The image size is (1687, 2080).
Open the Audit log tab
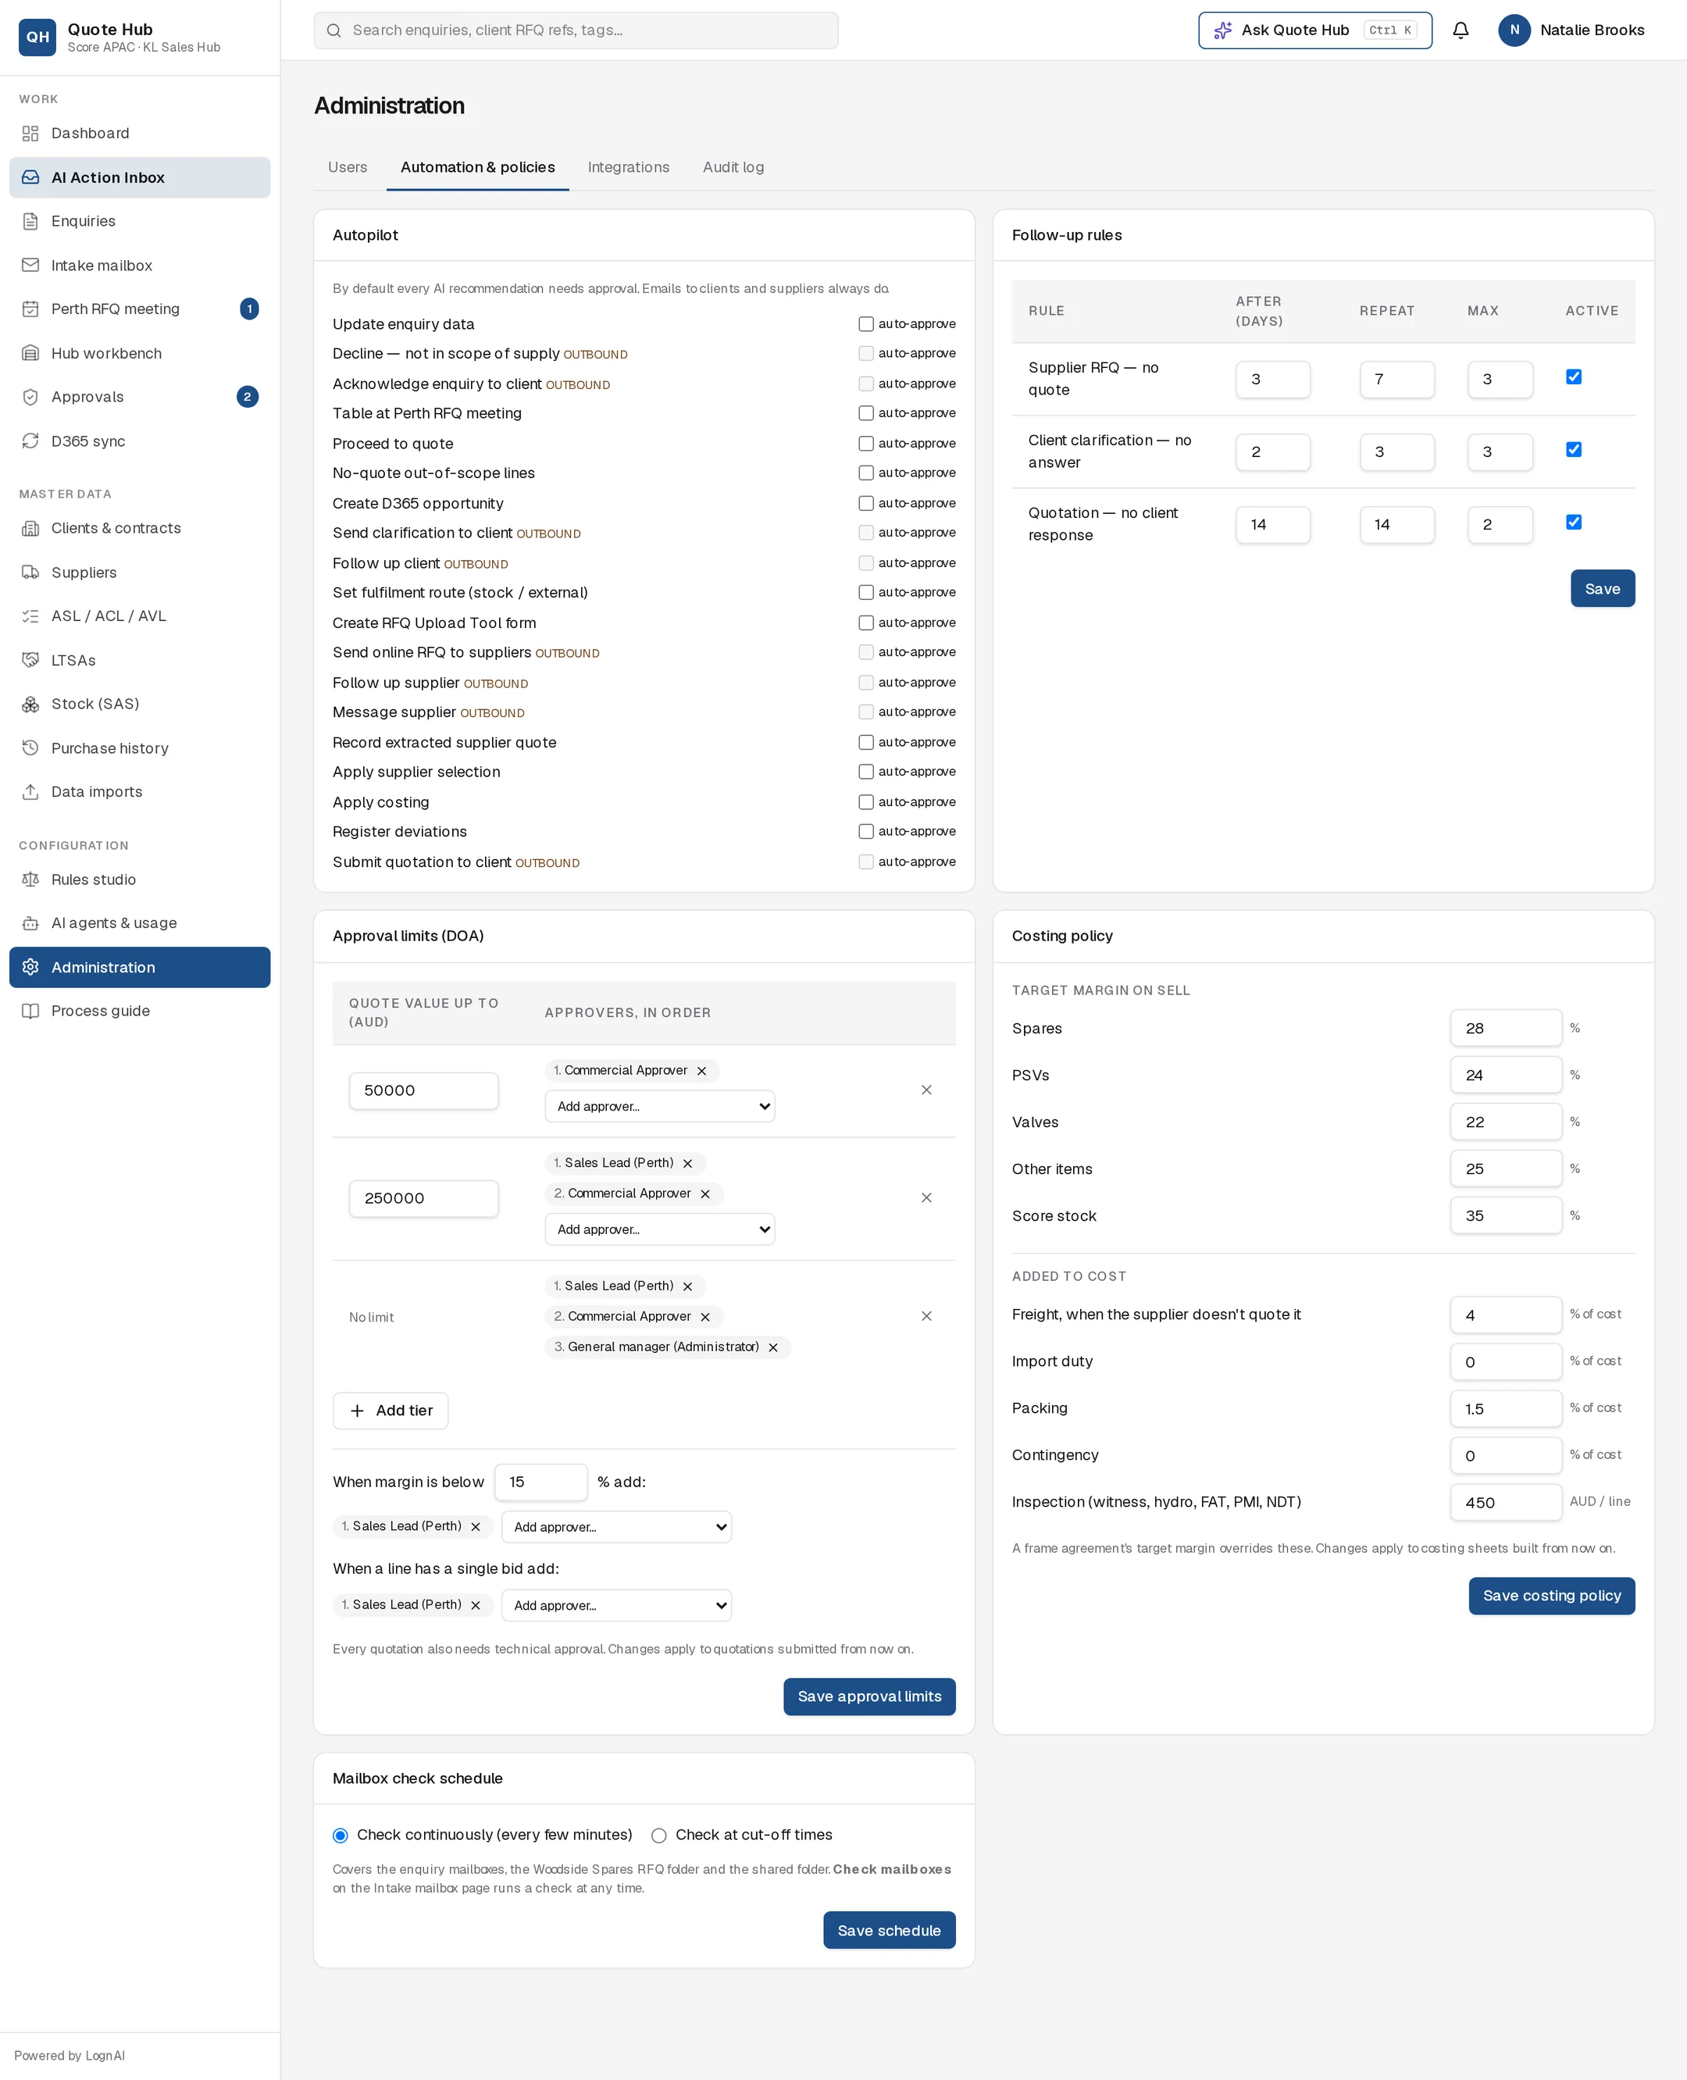pos(733,167)
